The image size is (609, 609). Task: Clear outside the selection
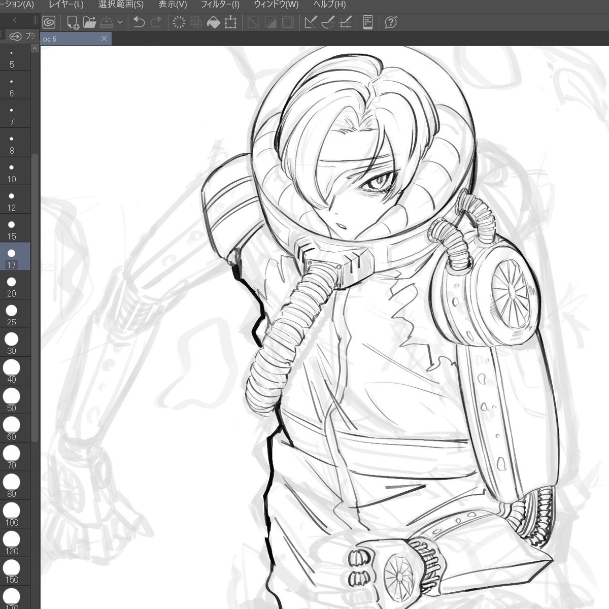pyautogui.click(x=196, y=22)
